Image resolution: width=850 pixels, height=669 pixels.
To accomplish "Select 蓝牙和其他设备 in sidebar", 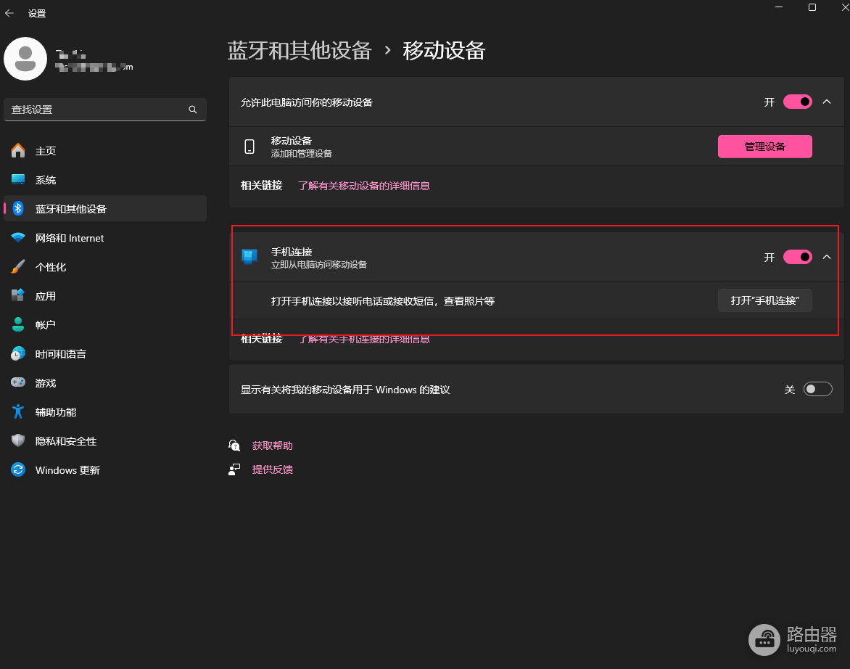I will pos(105,209).
